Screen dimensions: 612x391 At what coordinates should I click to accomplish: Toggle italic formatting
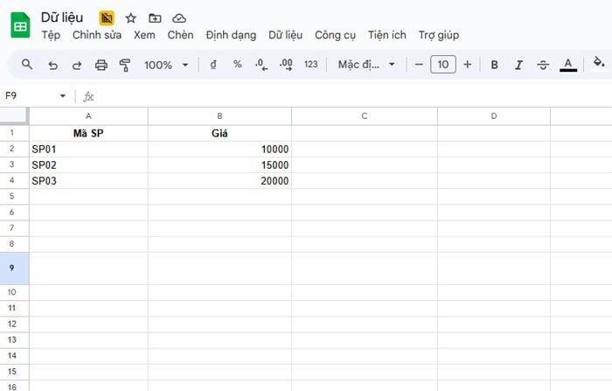pyautogui.click(x=518, y=65)
